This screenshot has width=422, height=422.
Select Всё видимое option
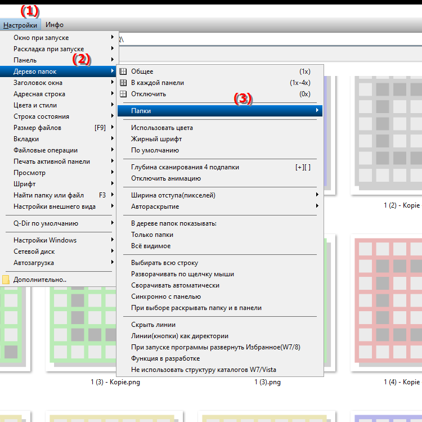point(220,246)
